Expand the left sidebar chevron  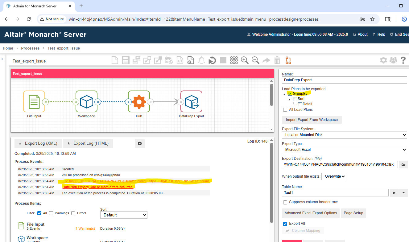2,59
